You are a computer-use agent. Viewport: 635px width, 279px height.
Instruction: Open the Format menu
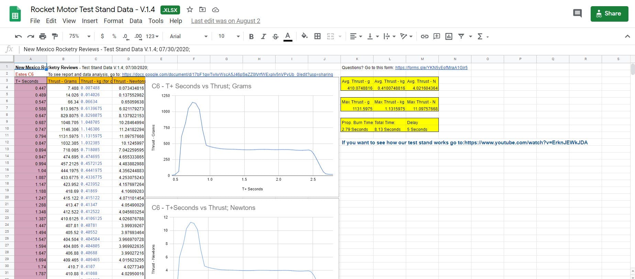[113, 21]
